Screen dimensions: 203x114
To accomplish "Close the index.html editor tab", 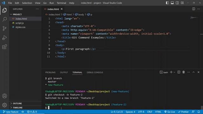I will point(62,9).
